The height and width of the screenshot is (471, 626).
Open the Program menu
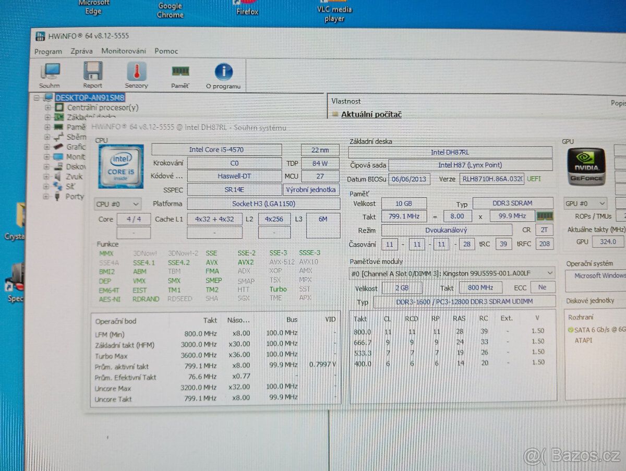click(48, 51)
